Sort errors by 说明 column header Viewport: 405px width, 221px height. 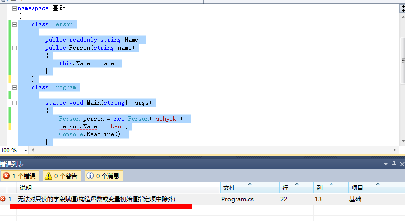[118, 188]
